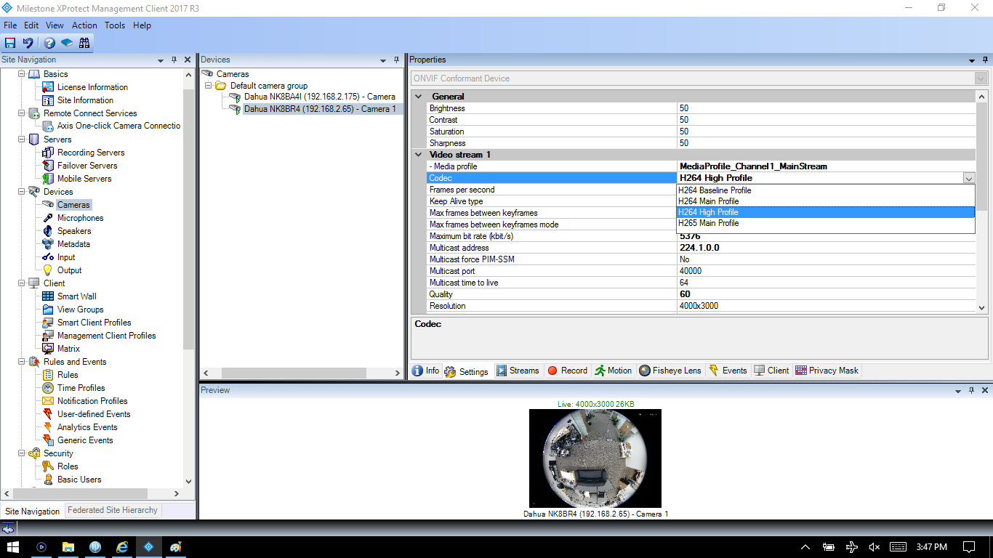993x558 pixels.
Task: Select Dahua NK8BA4I camera in Devices
Action: click(x=319, y=97)
